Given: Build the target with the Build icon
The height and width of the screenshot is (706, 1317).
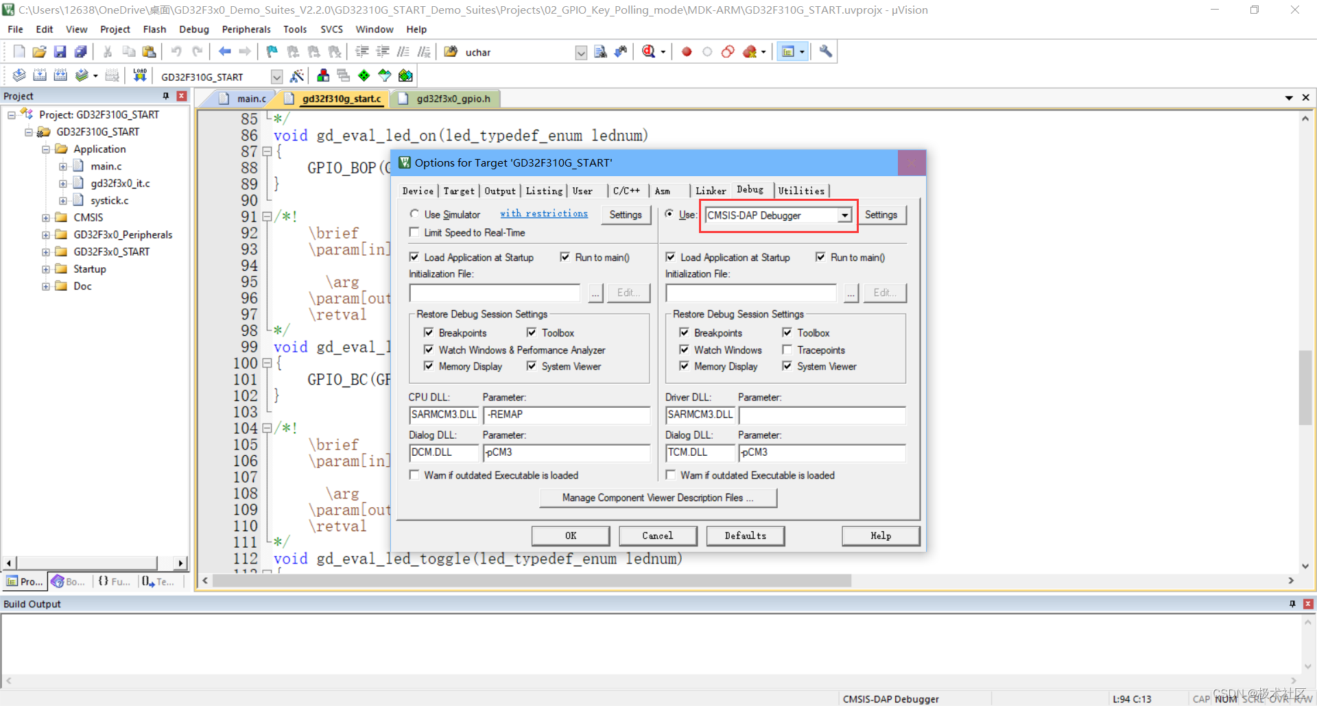Looking at the screenshot, I should point(40,75).
